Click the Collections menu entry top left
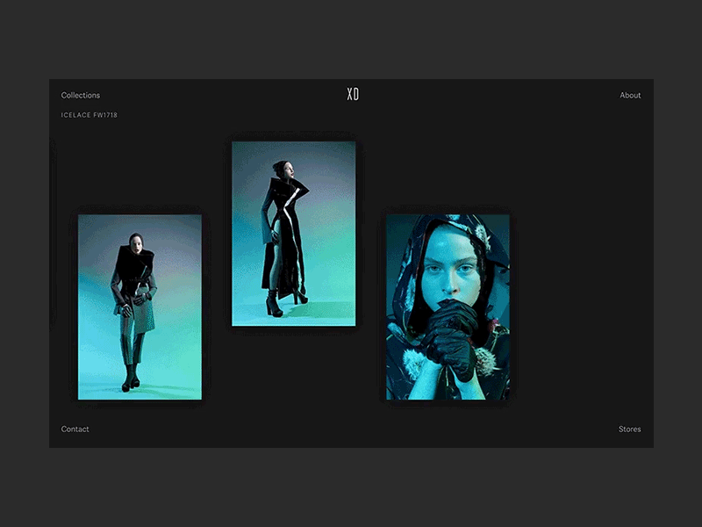The height and width of the screenshot is (527, 702). point(80,95)
